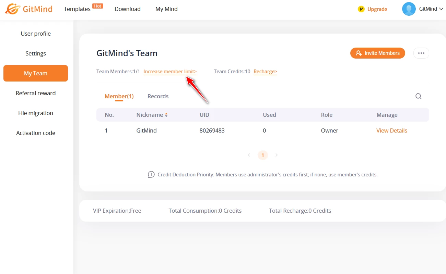Screen dimensions: 446x274
Task: Click the Manage column header
Action: click(387, 115)
